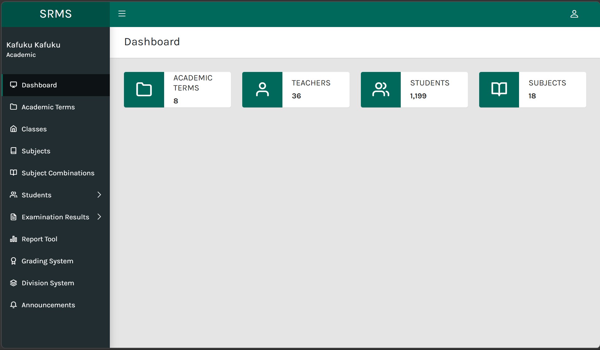Select Dashboard in the sidebar menu
The height and width of the screenshot is (350, 600).
coord(39,85)
